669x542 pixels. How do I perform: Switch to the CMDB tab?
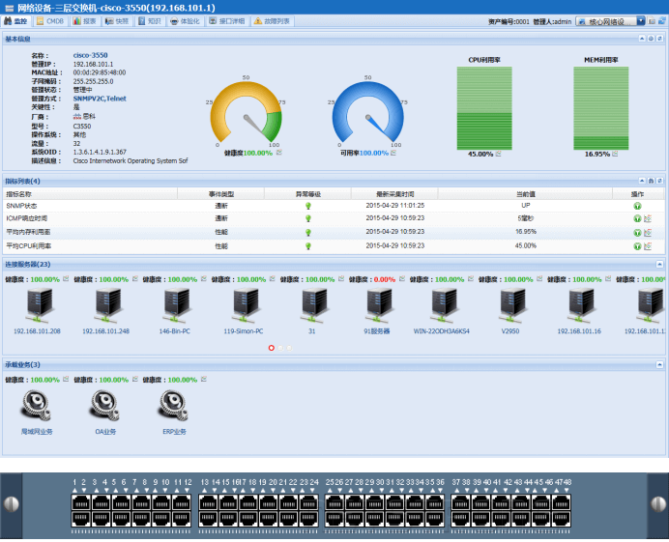[50, 21]
